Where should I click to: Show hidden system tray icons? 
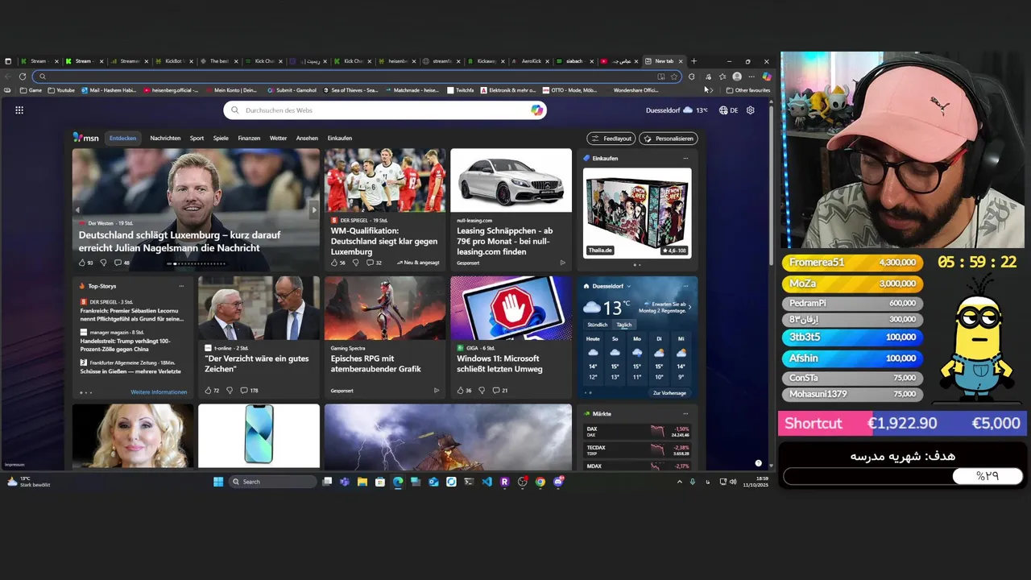(679, 482)
